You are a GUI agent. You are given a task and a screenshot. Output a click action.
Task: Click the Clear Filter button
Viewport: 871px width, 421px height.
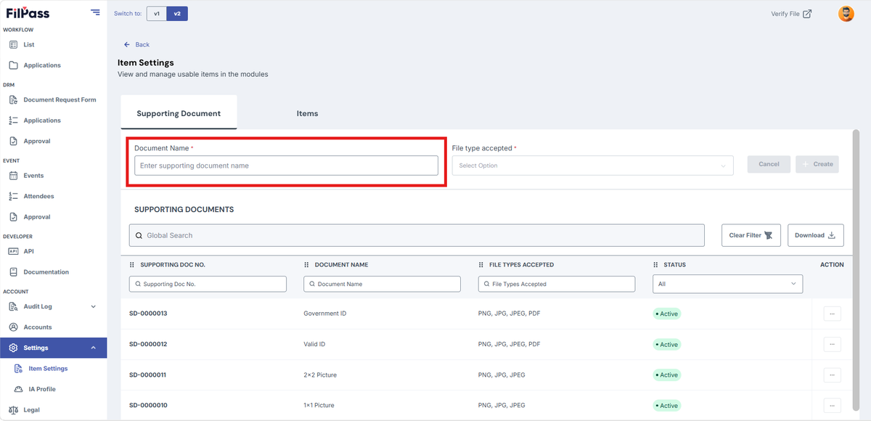(x=751, y=235)
